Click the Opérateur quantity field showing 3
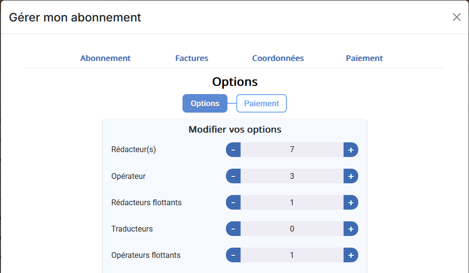 (292, 176)
